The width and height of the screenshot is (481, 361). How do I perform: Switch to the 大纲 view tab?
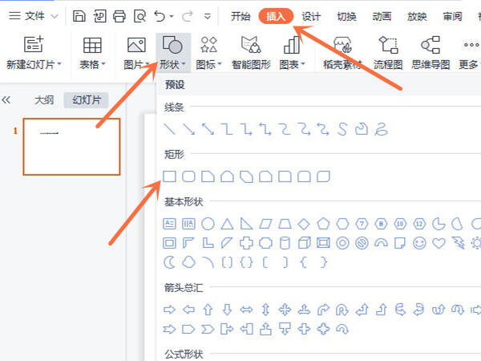pos(44,100)
